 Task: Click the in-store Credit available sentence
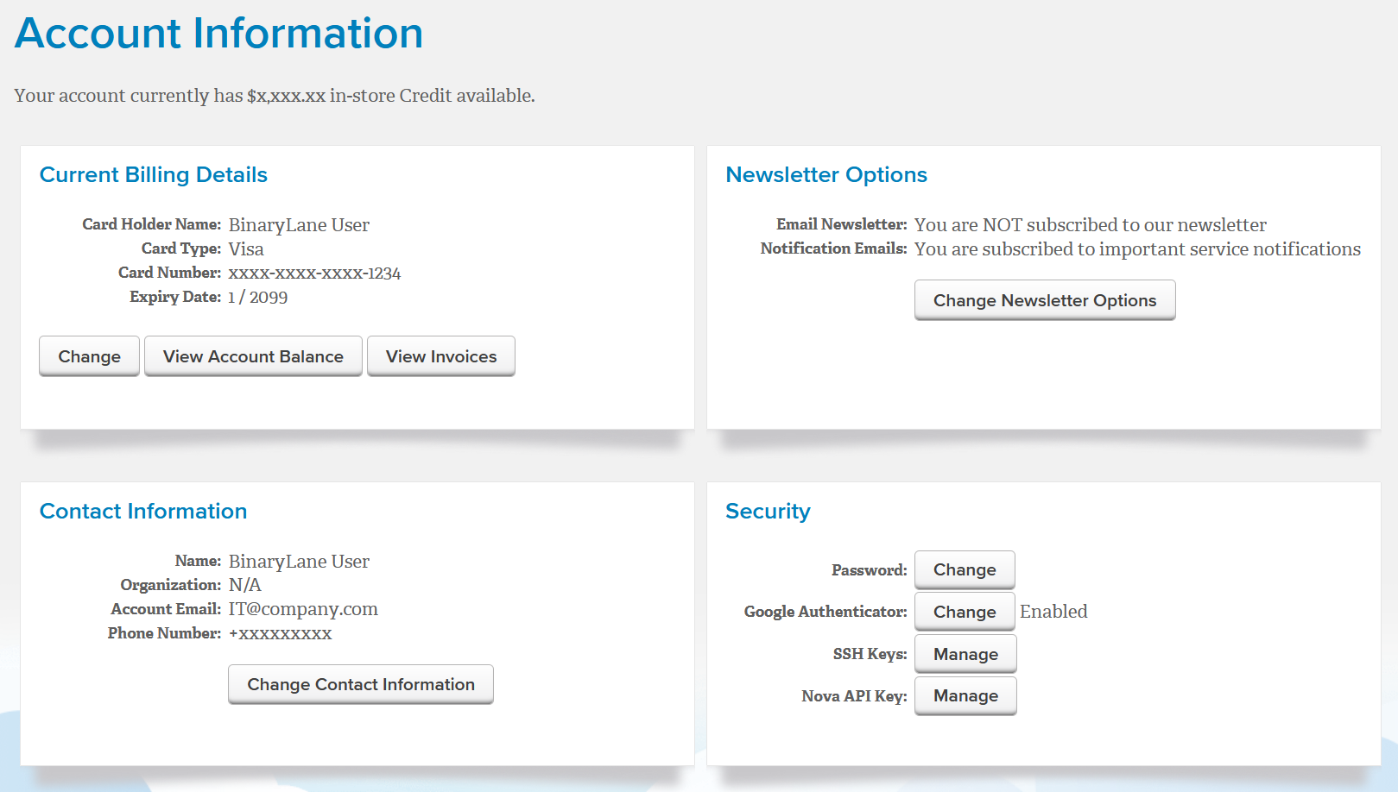tap(275, 96)
